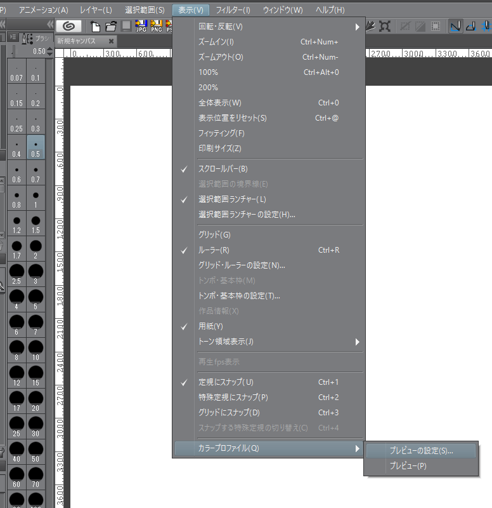
Task: Select 全体表示(W) to fit whole canvas
Action: click(219, 103)
